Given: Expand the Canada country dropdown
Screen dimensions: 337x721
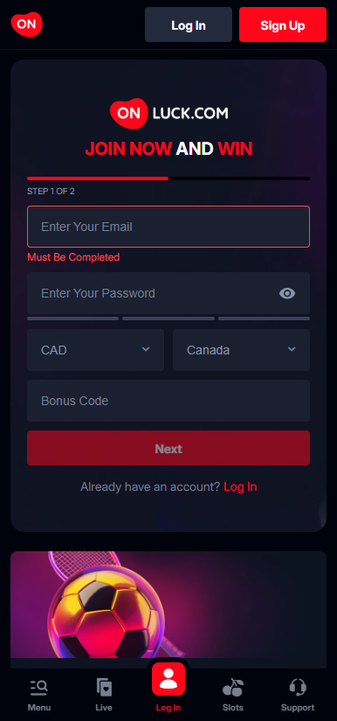Looking at the screenshot, I should click(241, 350).
